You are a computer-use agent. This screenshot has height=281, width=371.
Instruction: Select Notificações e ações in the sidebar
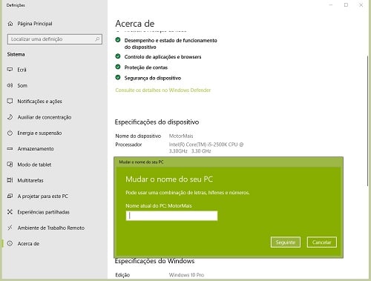point(39,102)
